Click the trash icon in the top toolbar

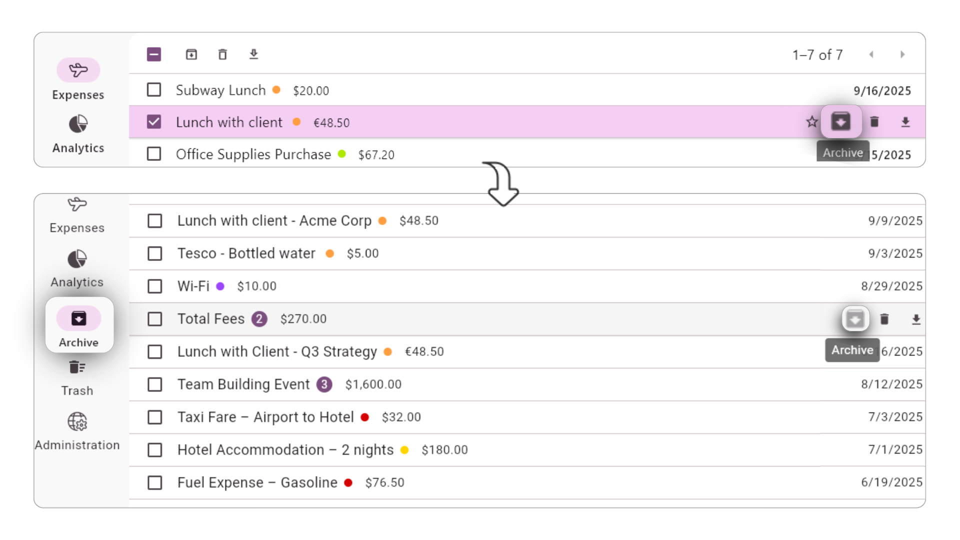(x=222, y=54)
